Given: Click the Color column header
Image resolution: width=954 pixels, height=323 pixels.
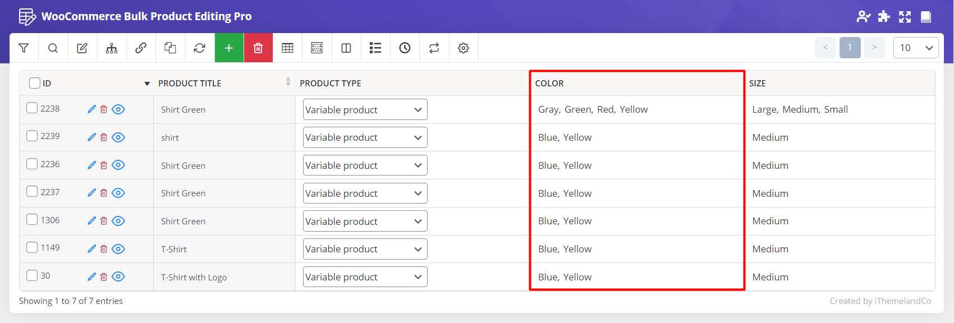Looking at the screenshot, I should [549, 83].
